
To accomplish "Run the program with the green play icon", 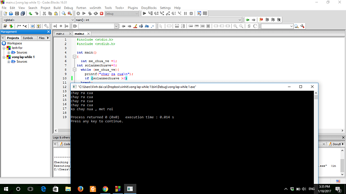I will (x=84, y=14).
